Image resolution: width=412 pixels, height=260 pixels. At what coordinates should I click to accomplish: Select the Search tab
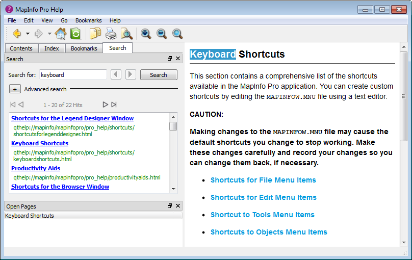117,48
